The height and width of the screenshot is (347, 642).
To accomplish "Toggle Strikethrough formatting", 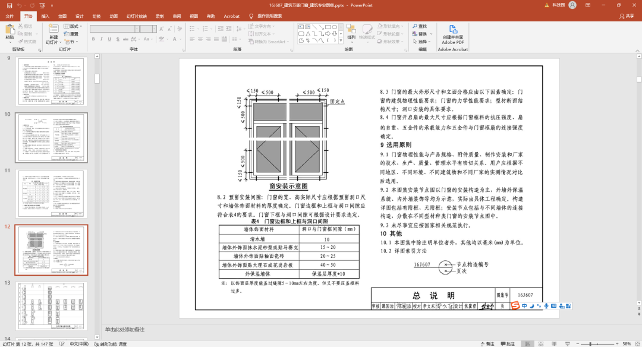I will (x=125, y=39).
